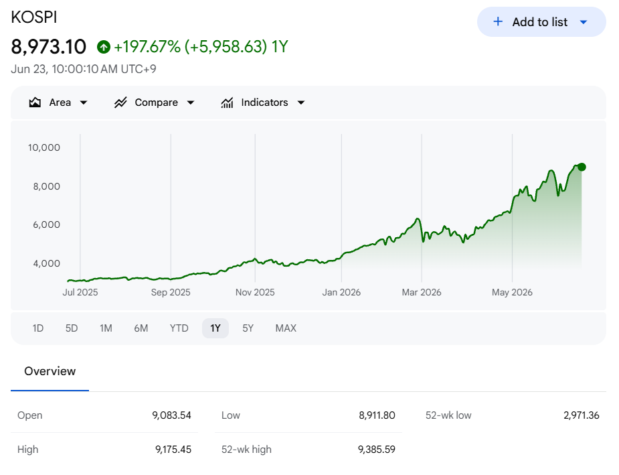This screenshot has height=475, width=619.
Task: Click the Compare lines icon
Action: (x=120, y=103)
